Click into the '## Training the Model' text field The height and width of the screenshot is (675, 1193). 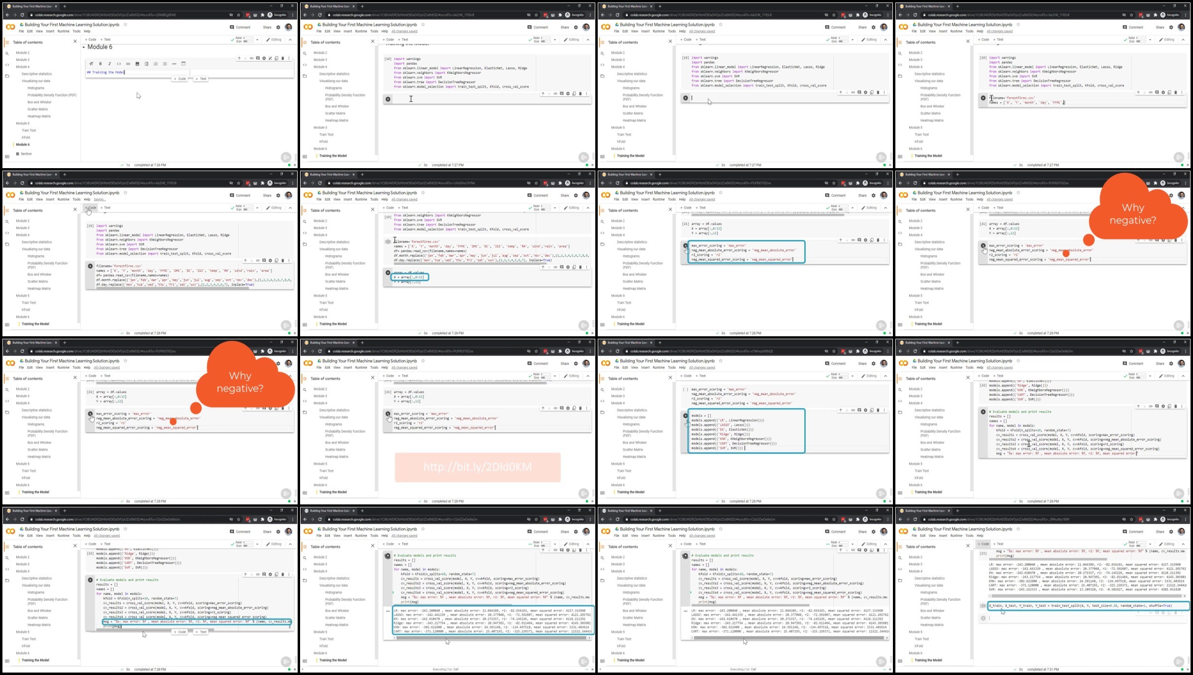[x=189, y=72]
